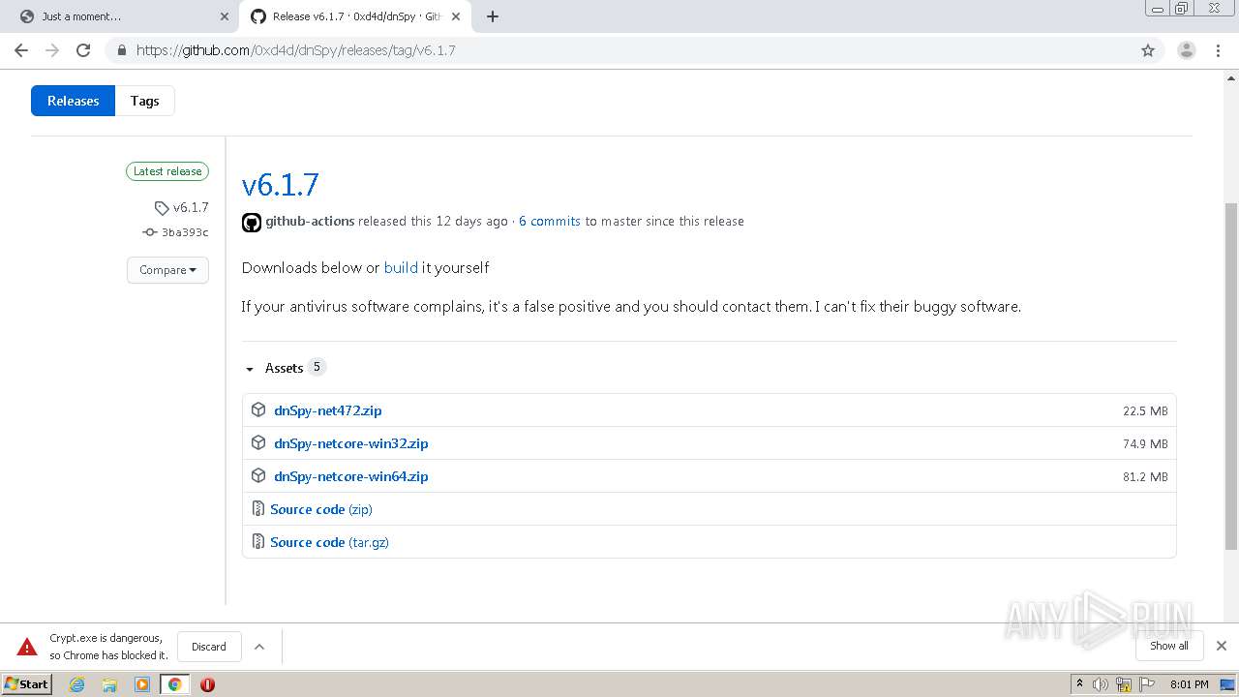The width and height of the screenshot is (1239, 697).
Task: Open a new browser tab
Action: (x=492, y=16)
